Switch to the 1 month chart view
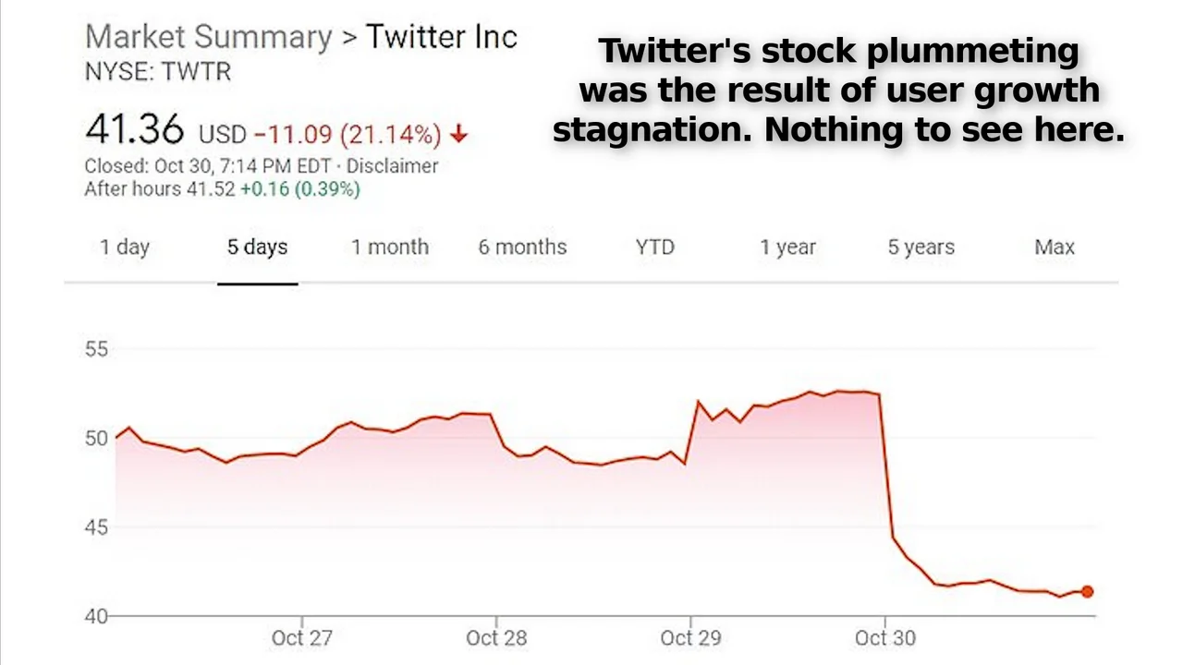This screenshot has height=665, width=1183. (389, 248)
